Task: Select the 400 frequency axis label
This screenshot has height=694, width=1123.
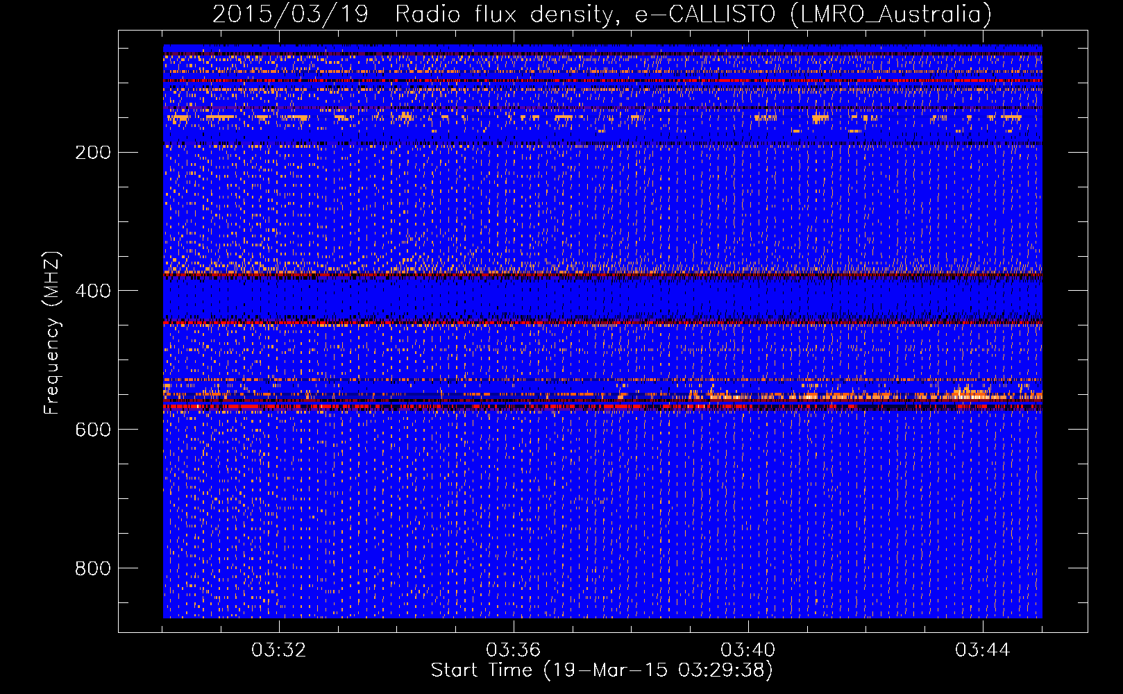Action: pos(93,291)
